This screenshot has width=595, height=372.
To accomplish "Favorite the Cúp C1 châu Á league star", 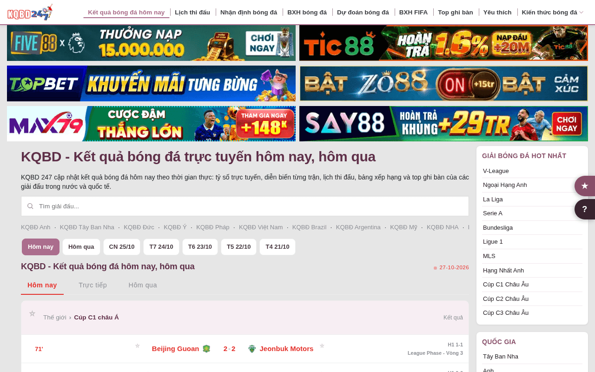I will [x=32, y=313].
